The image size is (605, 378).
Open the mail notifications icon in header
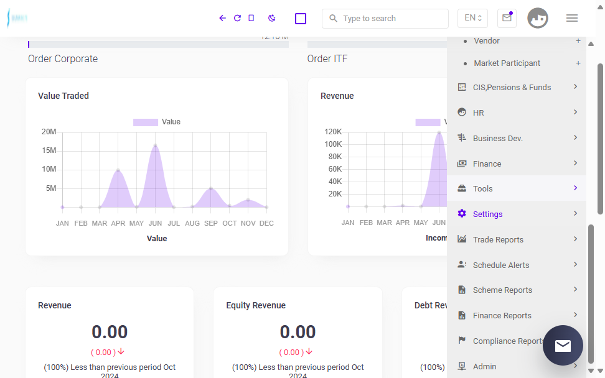tap(507, 18)
